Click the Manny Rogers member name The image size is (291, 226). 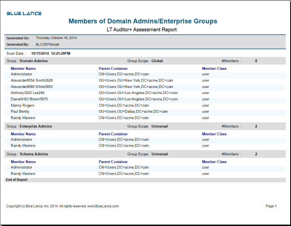tap(22, 105)
